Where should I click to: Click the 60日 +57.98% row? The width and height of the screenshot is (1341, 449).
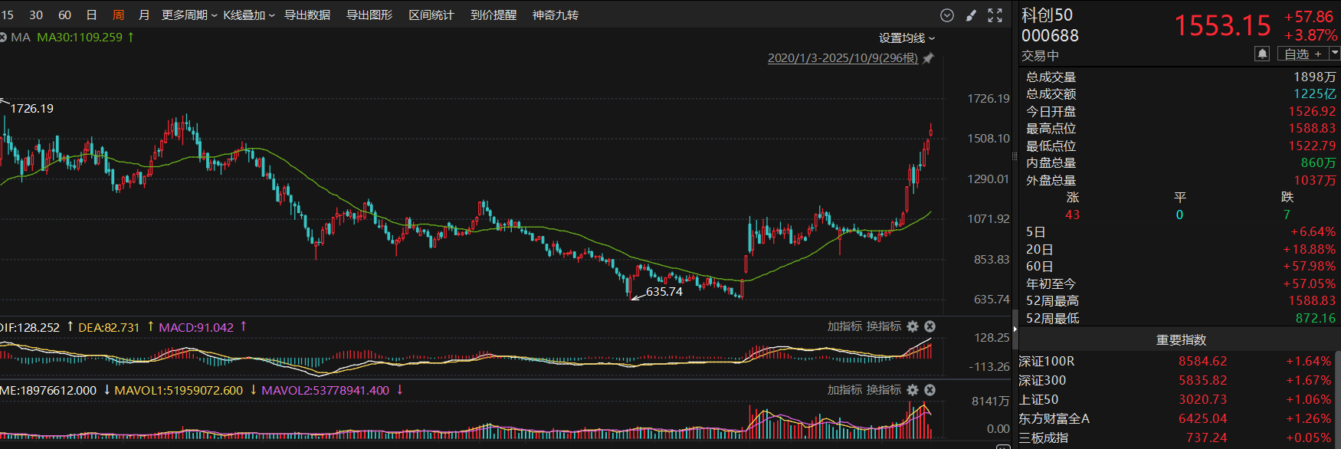point(1181,266)
